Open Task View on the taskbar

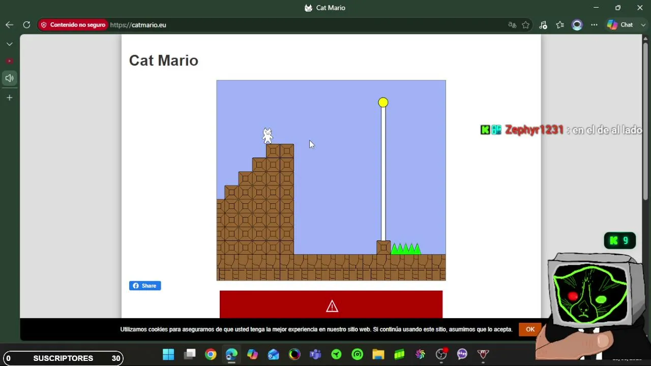pyautogui.click(x=190, y=354)
